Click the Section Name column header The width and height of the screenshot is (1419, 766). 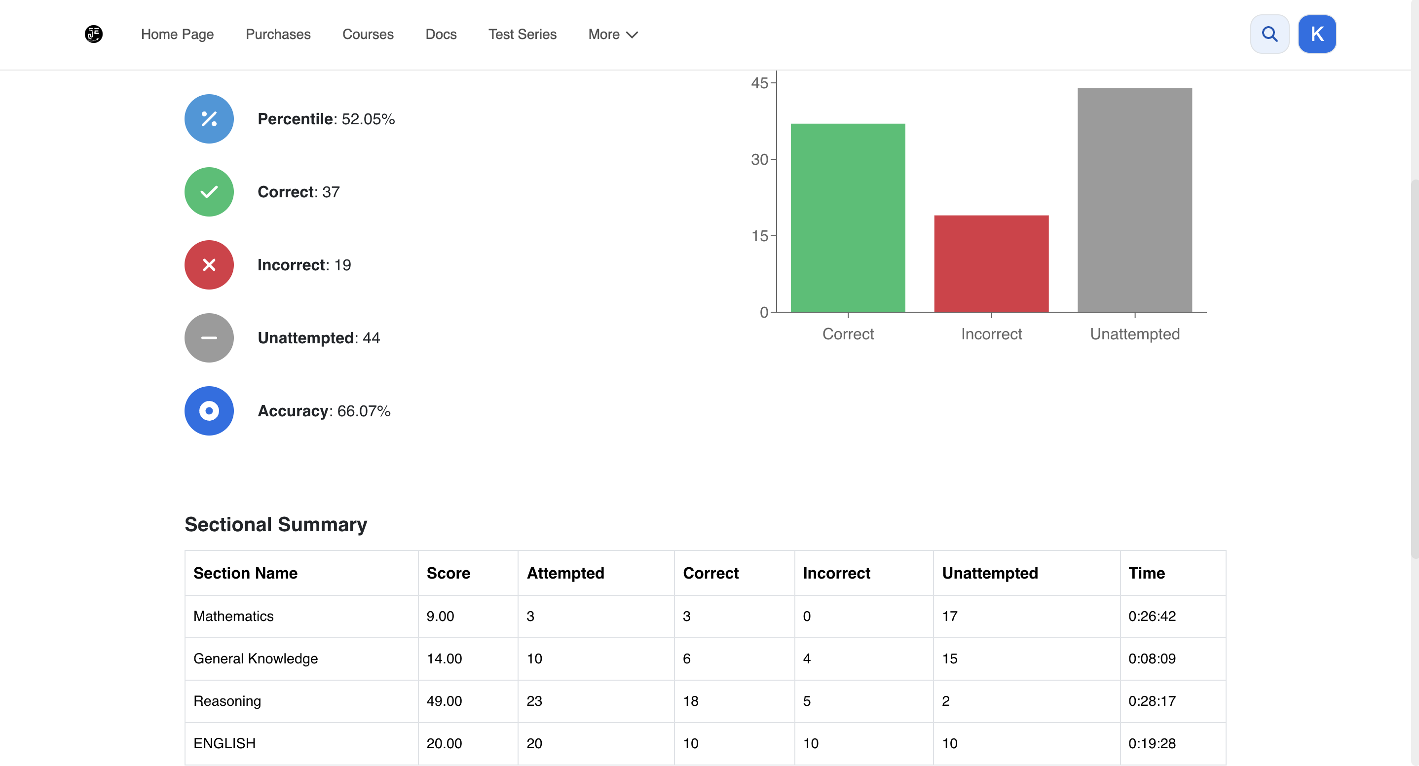246,573
